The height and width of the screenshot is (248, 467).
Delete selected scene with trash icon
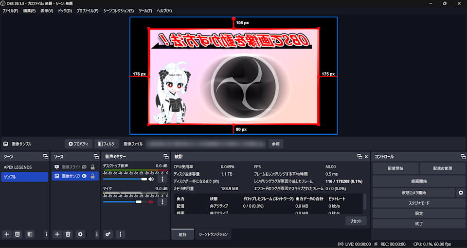point(18,234)
